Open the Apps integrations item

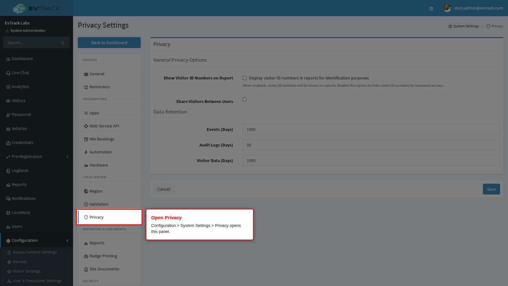109,113
